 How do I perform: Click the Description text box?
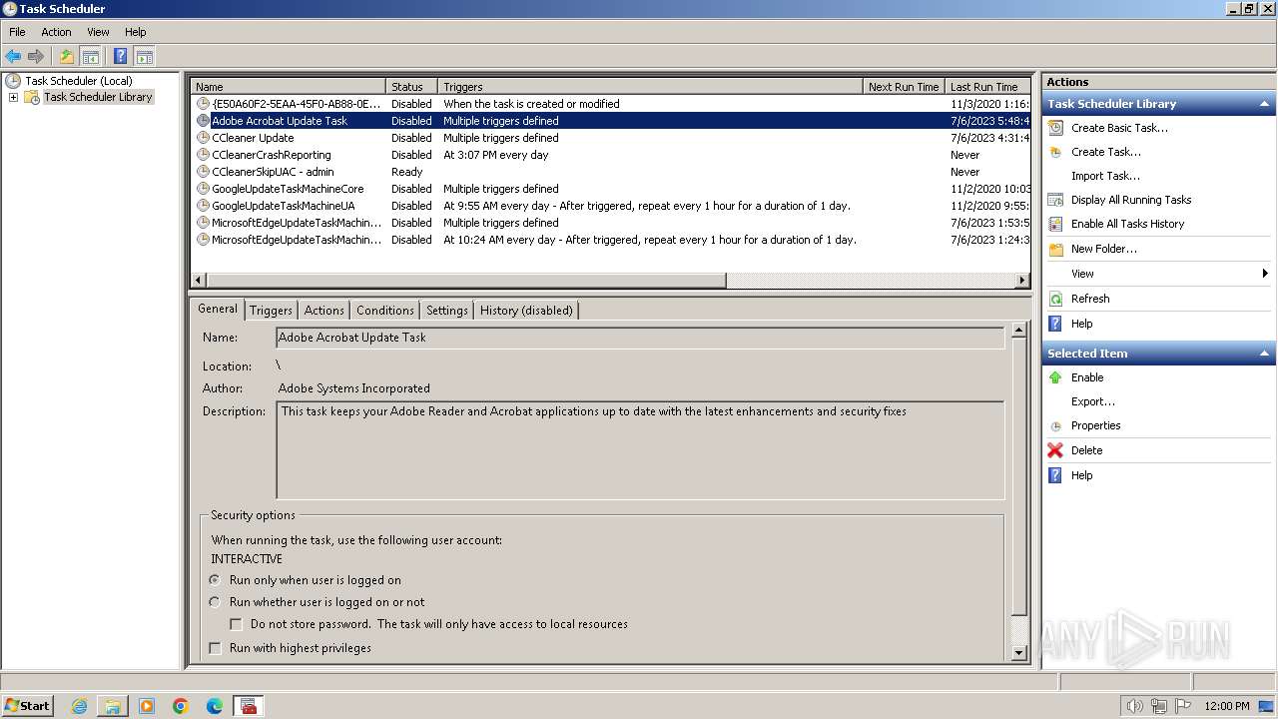pyautogui.click(x=640, y=450)
